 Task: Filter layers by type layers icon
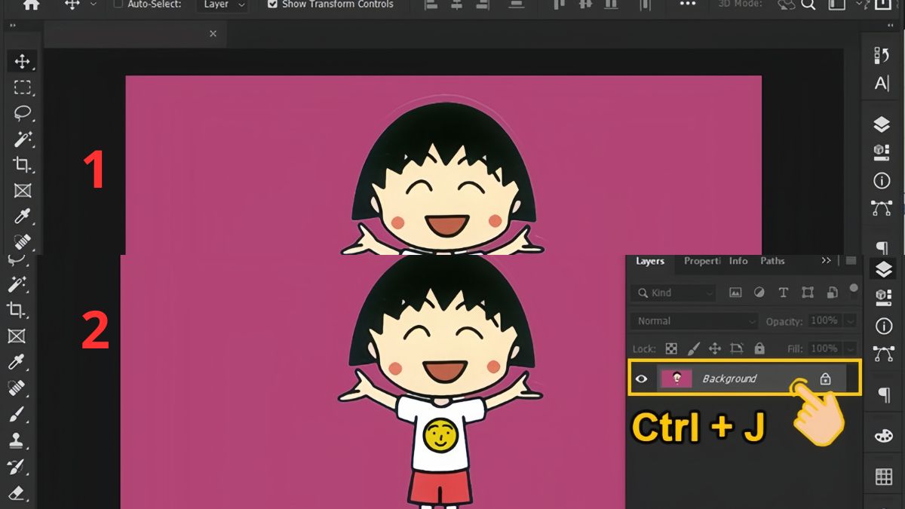[783, 293]
